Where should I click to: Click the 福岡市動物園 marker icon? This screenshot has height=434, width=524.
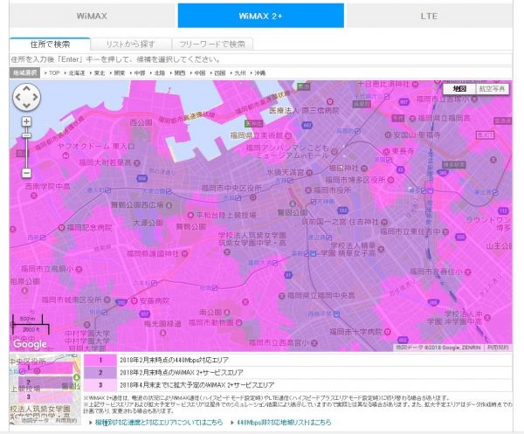click(x=239, y=322)
